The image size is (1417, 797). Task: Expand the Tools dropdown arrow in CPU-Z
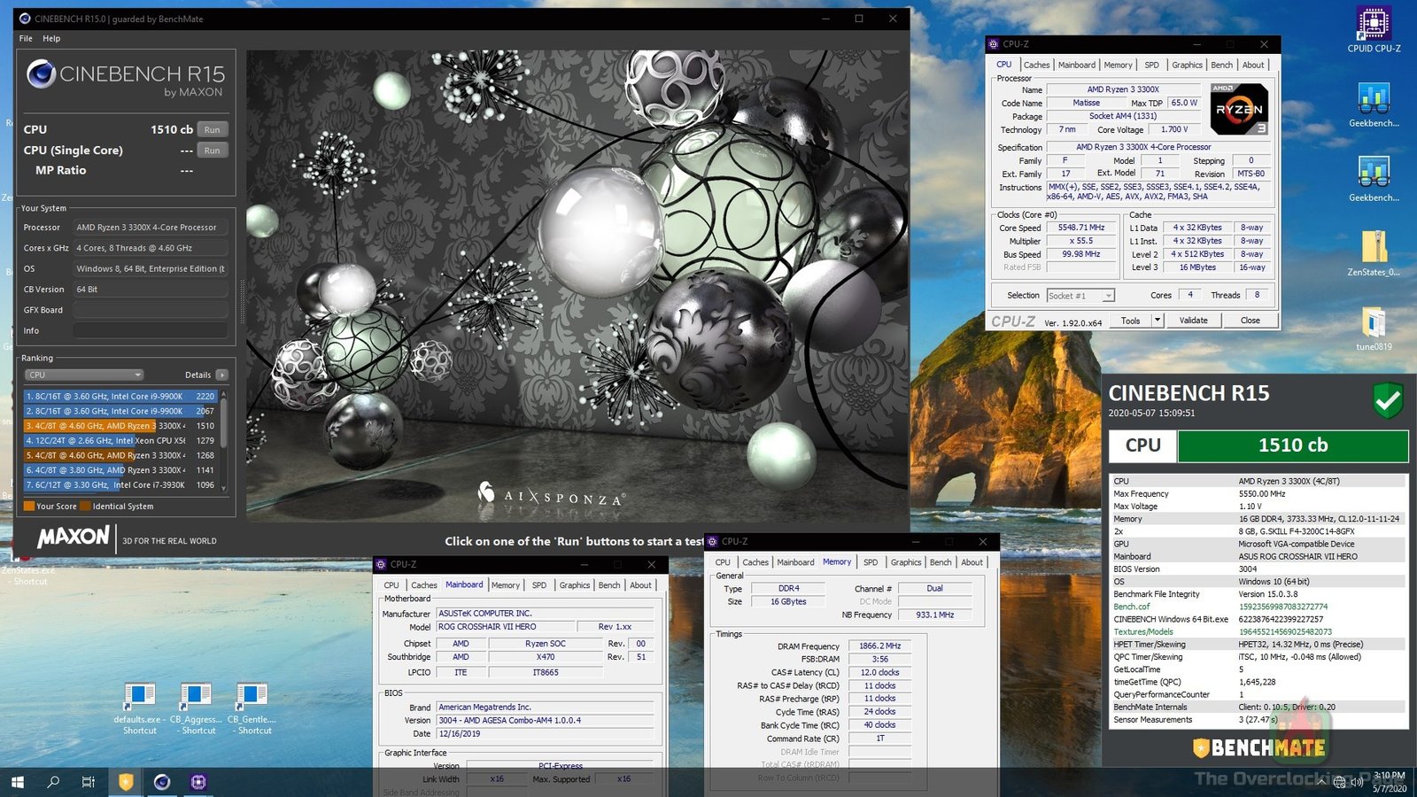(x=1157, y=321)
